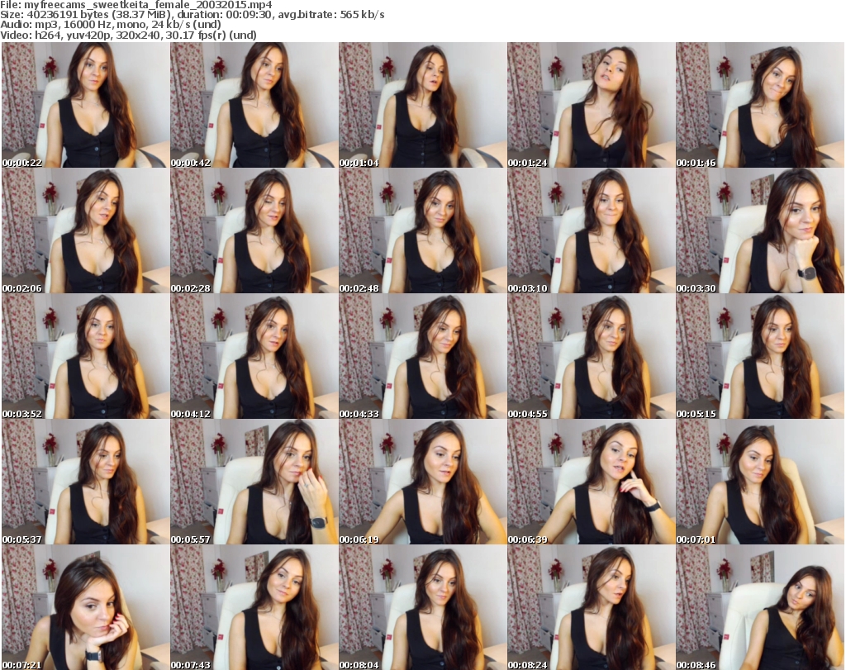Image resolution: width=846 pixels, height=670 pixels.
Task: Choose the frame at timestamp 00:06:19
Action: click(x=422, y=482)
